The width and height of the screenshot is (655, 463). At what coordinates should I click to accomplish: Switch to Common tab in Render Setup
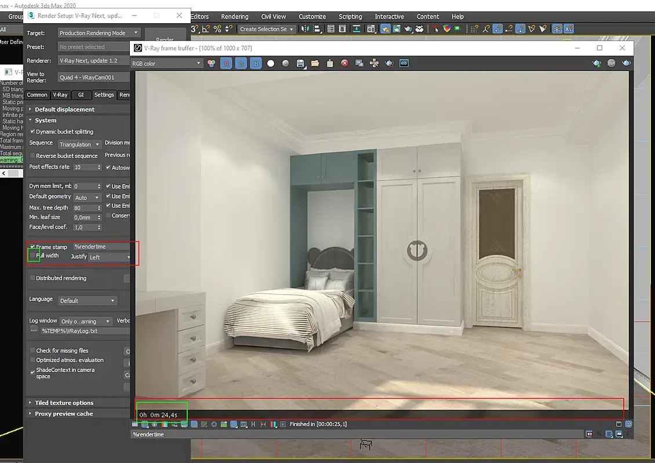(37, 95)
